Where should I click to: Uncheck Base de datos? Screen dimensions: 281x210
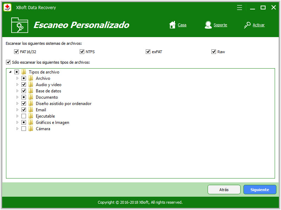(x=24, y=91)
